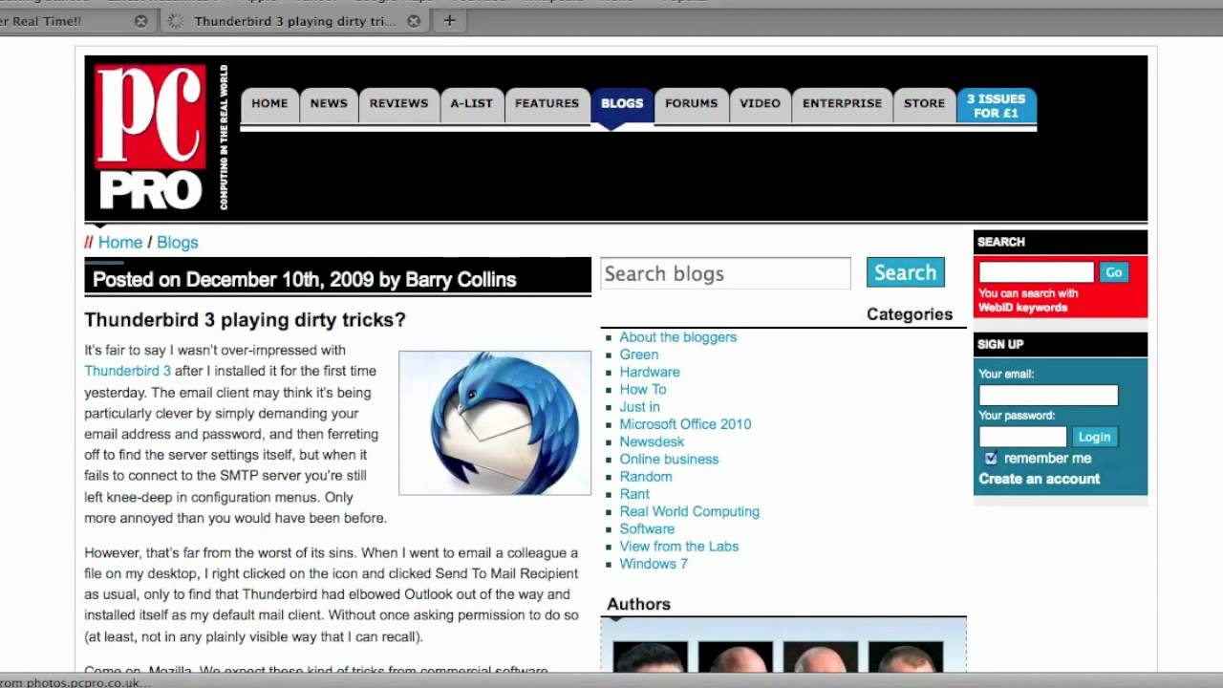The width and height of the screenshot is (1223, 688).
Task: Open the Newsdesk category
Action: point(652,441)
